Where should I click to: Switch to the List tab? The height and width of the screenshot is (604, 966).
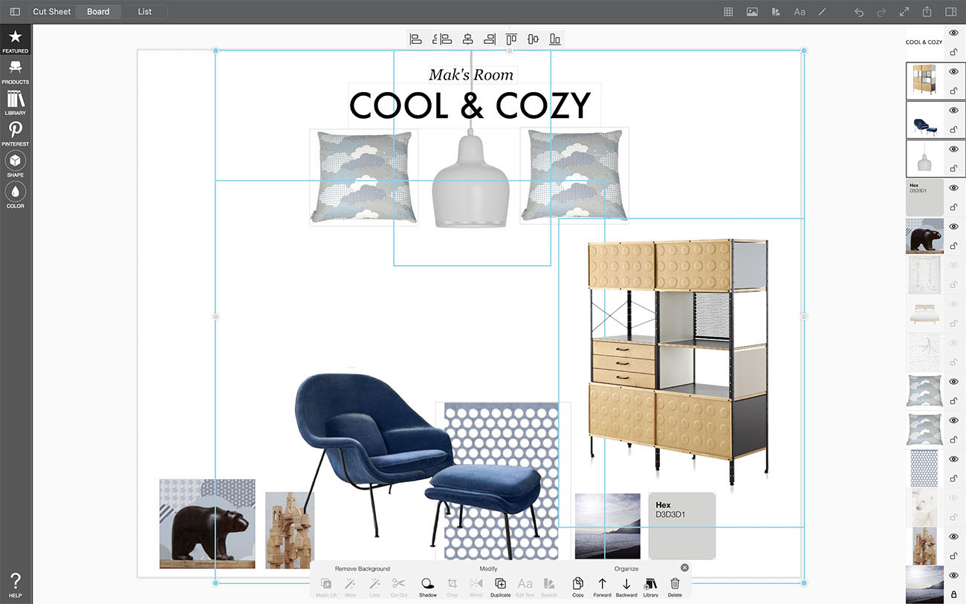point(145,12)
